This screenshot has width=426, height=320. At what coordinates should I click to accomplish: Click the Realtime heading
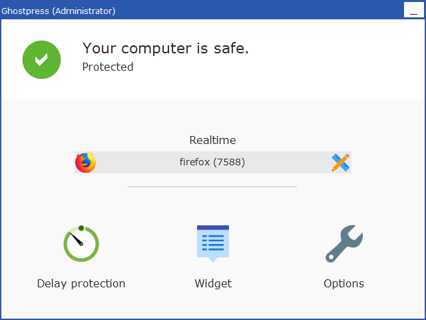point(213,140)
